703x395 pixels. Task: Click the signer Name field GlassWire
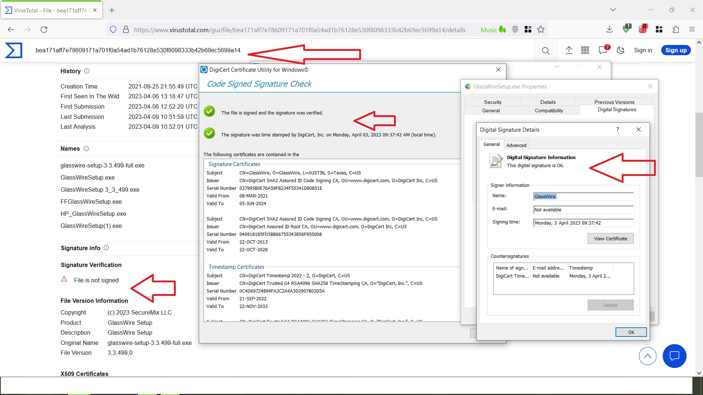click(x=583, y=197)
